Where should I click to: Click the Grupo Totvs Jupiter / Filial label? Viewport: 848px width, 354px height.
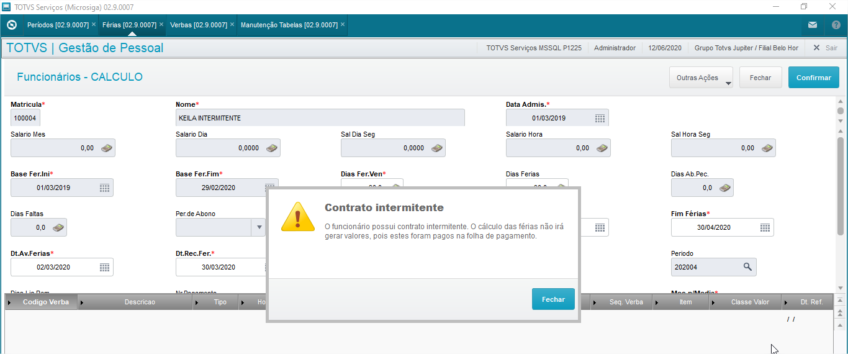[x=746, y=48]
